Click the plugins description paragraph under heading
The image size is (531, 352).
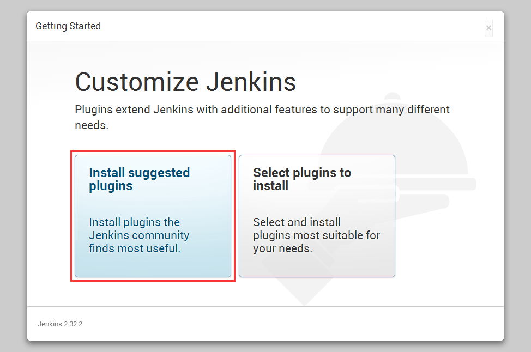(262, 117)
